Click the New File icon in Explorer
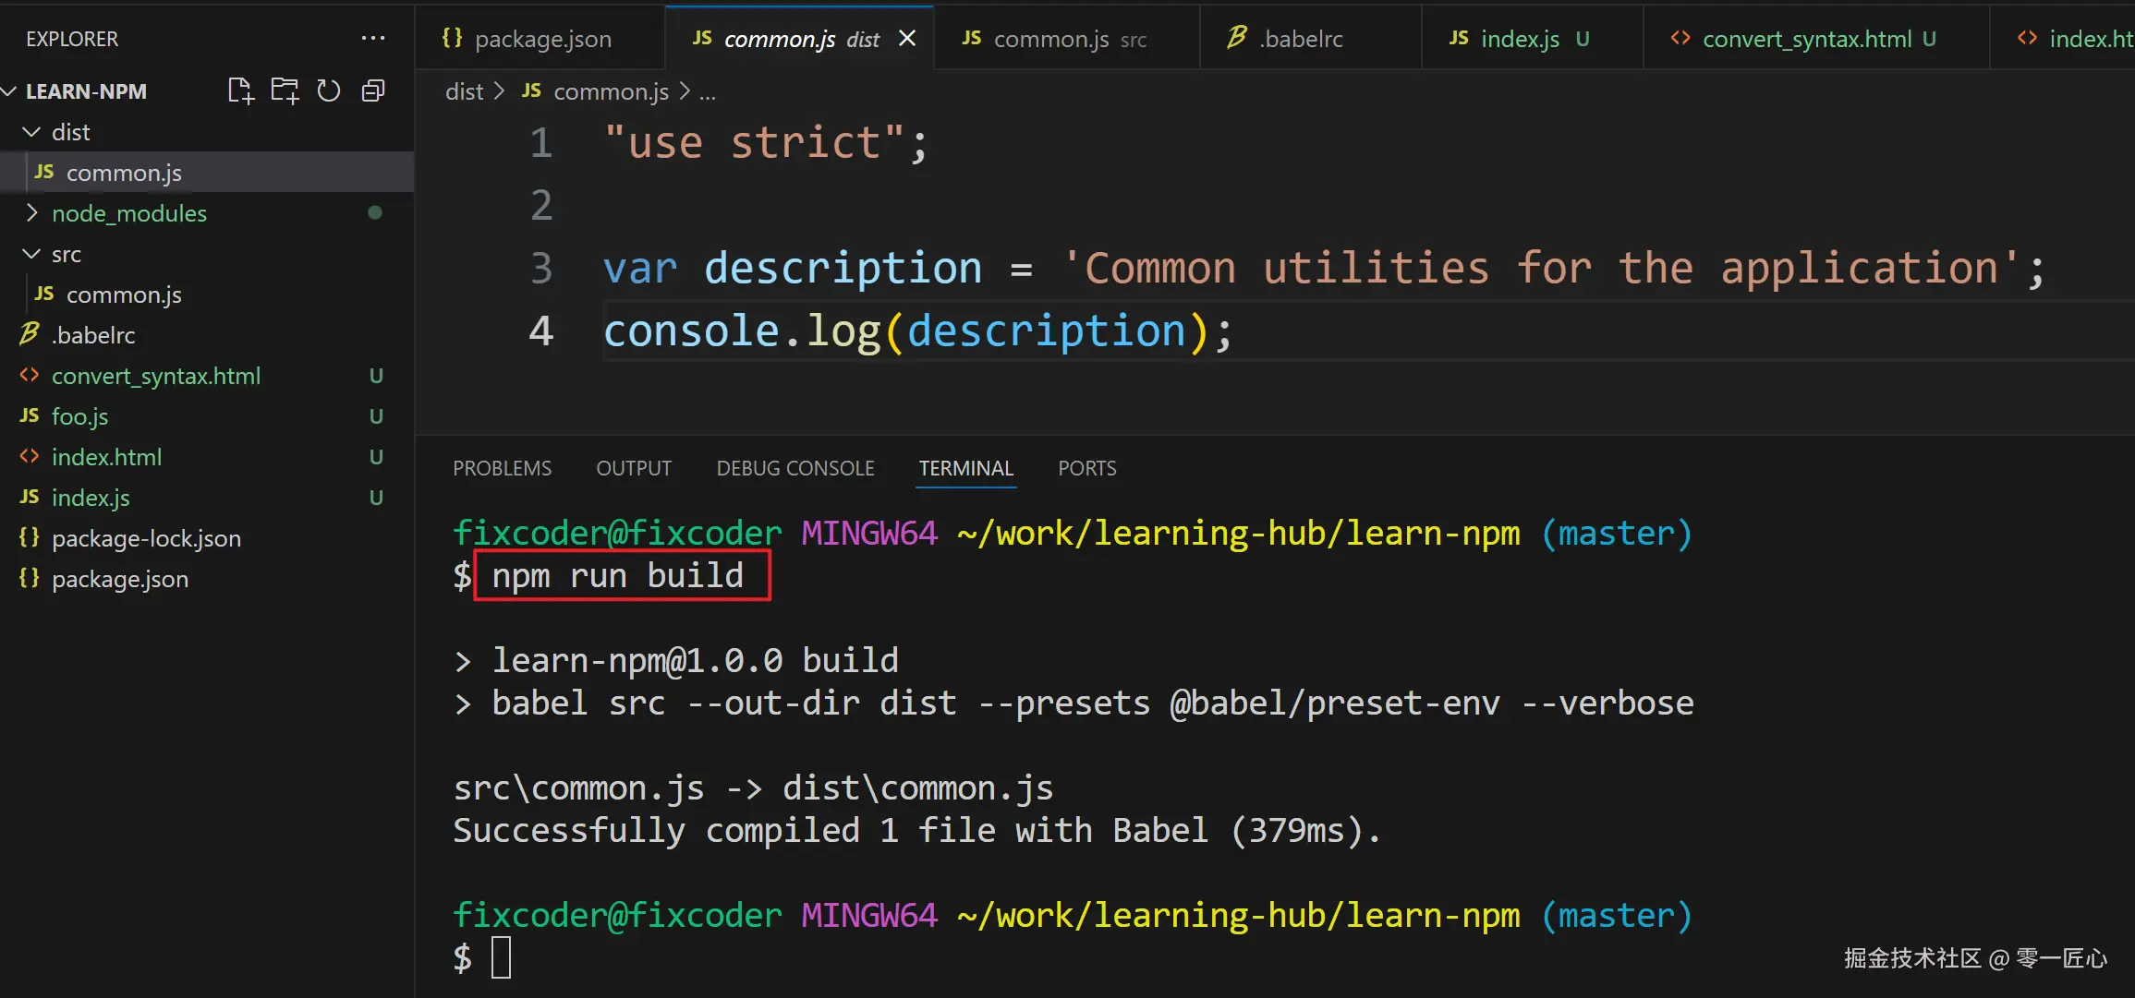 click(240, 90)
